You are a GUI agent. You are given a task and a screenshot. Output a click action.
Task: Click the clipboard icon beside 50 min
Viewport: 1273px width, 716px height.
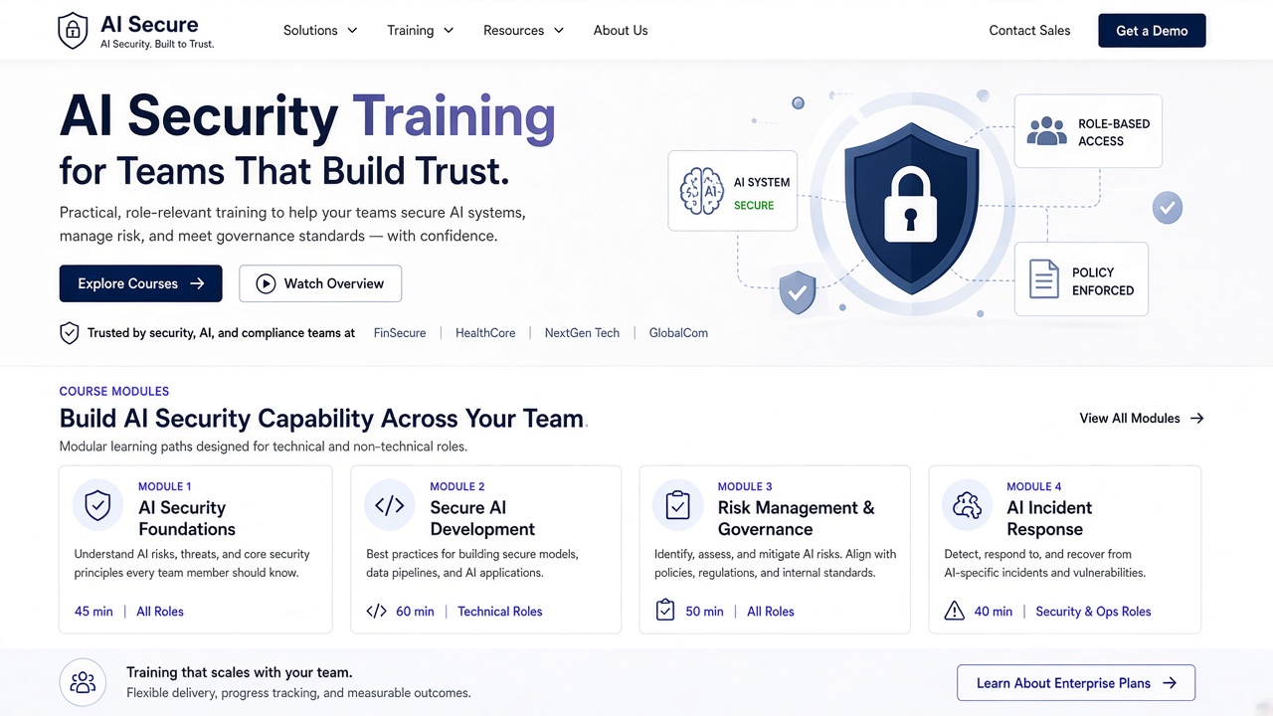(665, 611)
